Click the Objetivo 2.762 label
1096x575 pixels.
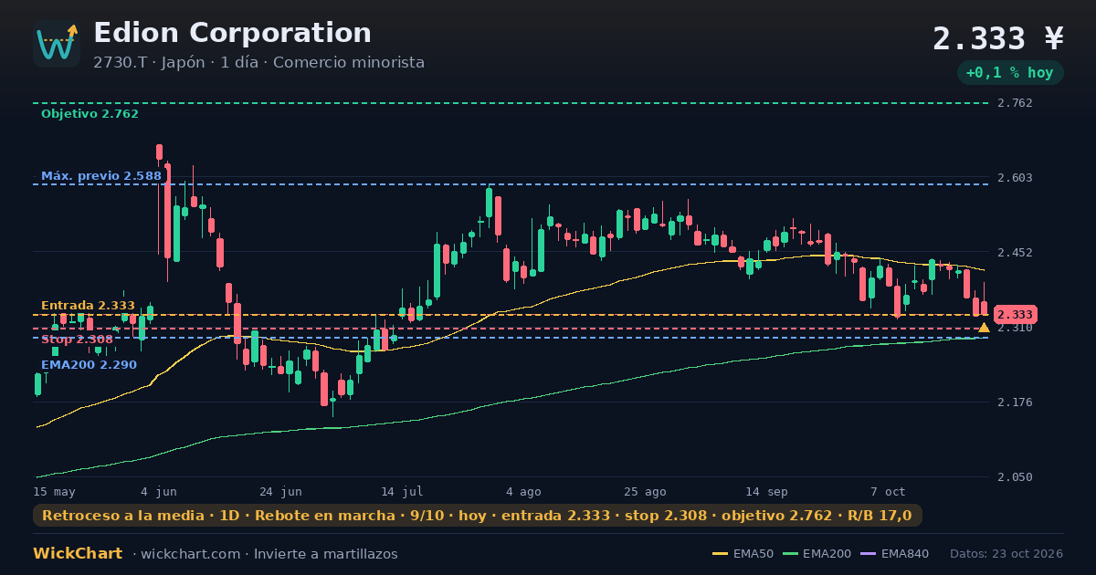[90, 114]
